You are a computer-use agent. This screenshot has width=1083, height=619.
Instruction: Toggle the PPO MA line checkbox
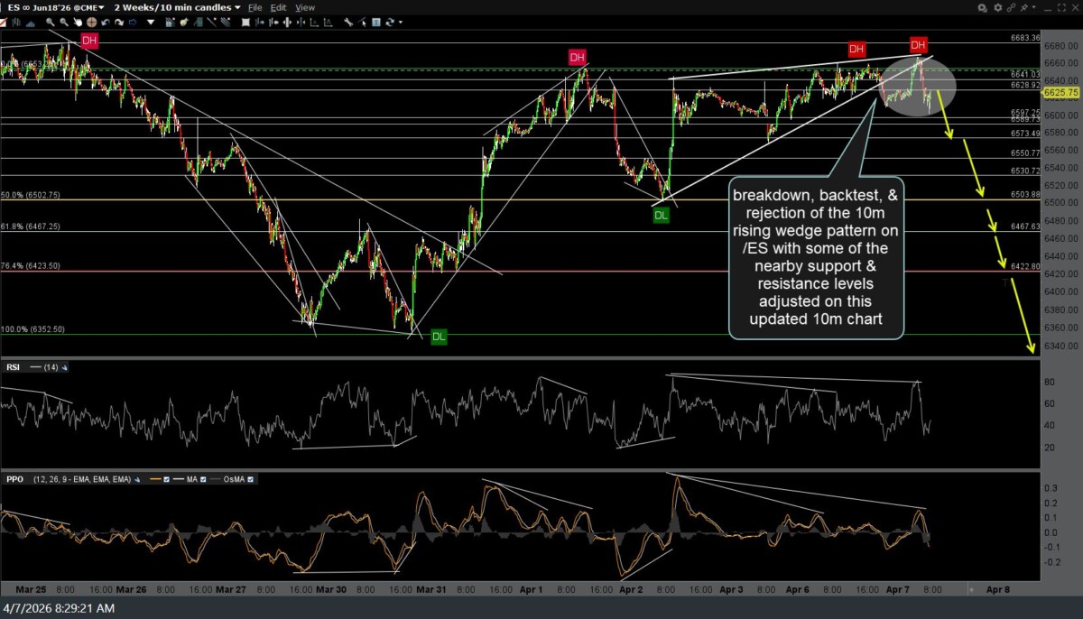[x=203, y=479]
